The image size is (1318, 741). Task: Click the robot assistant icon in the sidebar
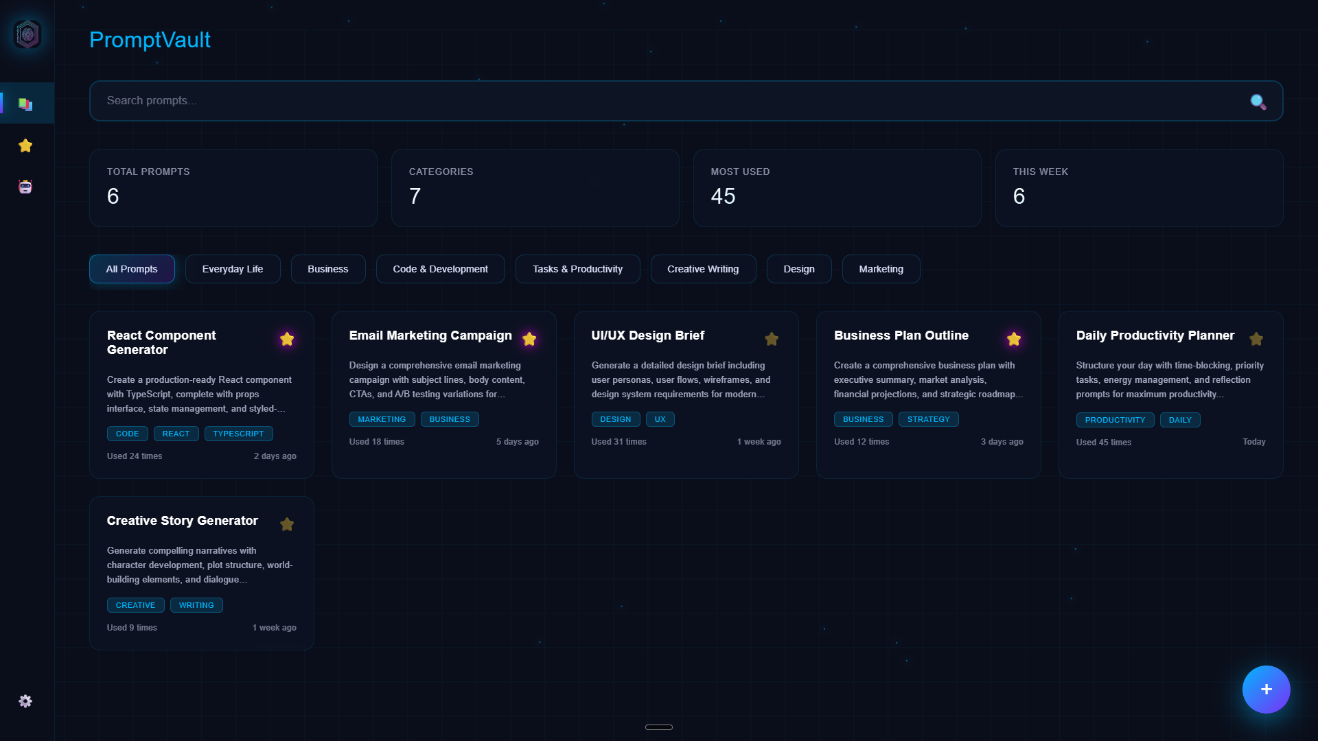25,187
